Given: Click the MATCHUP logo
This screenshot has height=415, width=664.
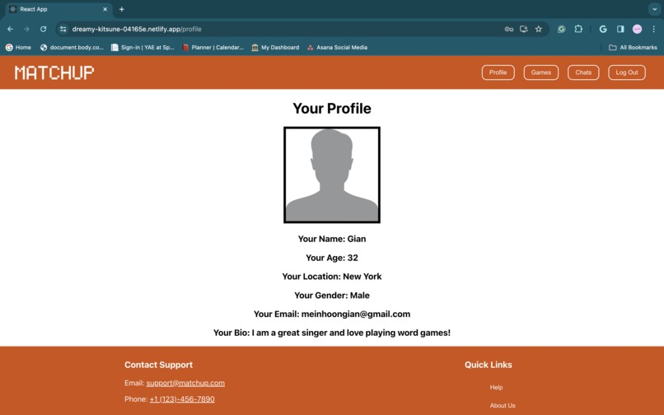Looking at the screenshot, I should point(54,72).
